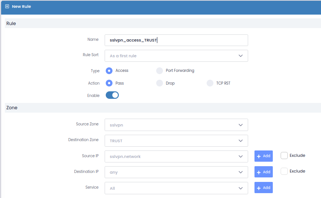This screenshot has height=198, width=321.
Task: Click Add button next to Source IP
Action: (263, 156)
